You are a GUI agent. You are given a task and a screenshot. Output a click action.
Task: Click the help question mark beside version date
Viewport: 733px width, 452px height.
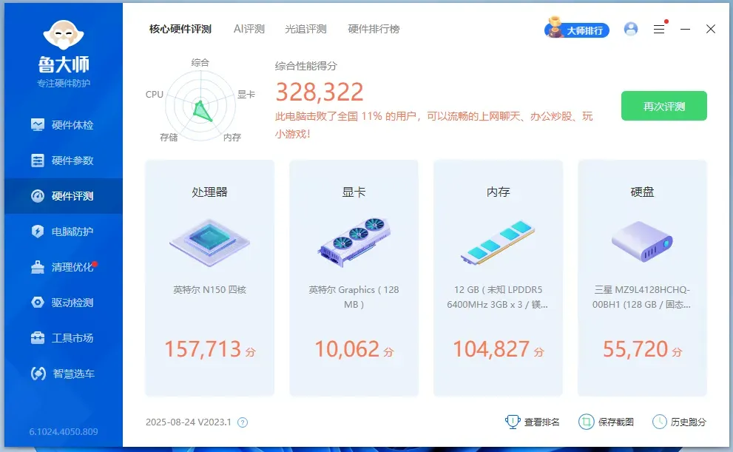coord(243,422)
